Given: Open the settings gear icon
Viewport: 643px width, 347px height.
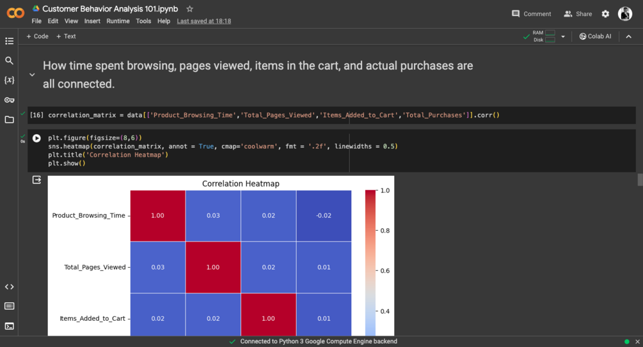Looking at the screenshot, I should [x=605, y=14].
